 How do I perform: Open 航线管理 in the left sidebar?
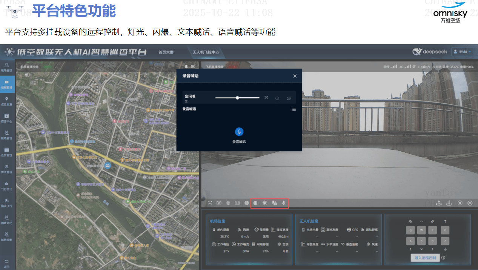[7, 135]
